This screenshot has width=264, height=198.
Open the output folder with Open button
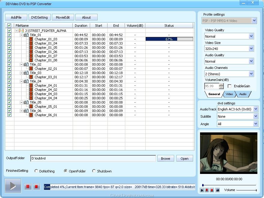point(184,158)
